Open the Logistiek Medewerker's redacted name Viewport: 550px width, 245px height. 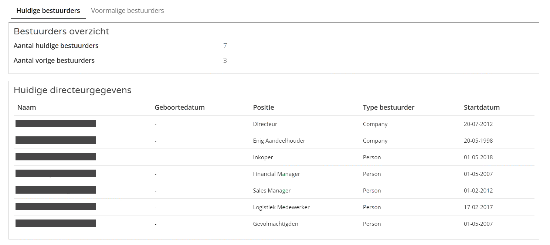pyautogui.click(x=56, y=207)
